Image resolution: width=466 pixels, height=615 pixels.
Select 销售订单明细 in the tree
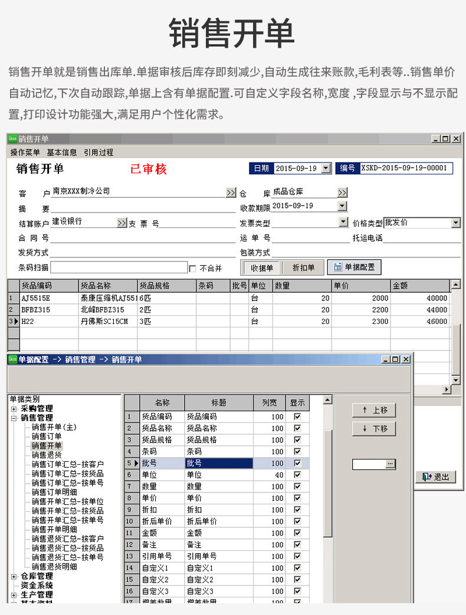coord(54,492)
